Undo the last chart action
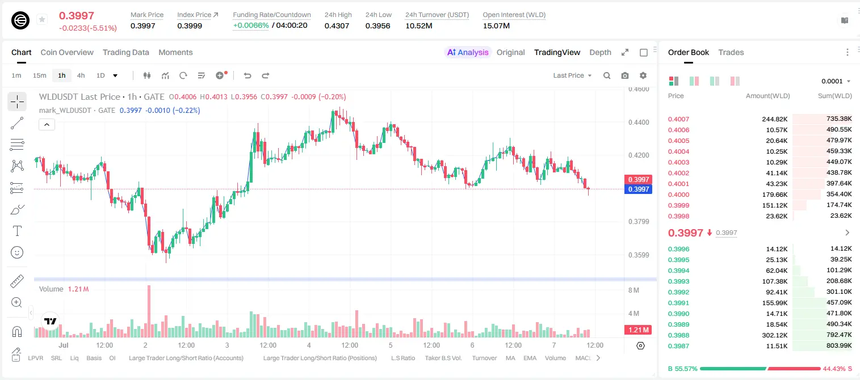The height and width of the screenshot is (380, 860). (247, 75)
